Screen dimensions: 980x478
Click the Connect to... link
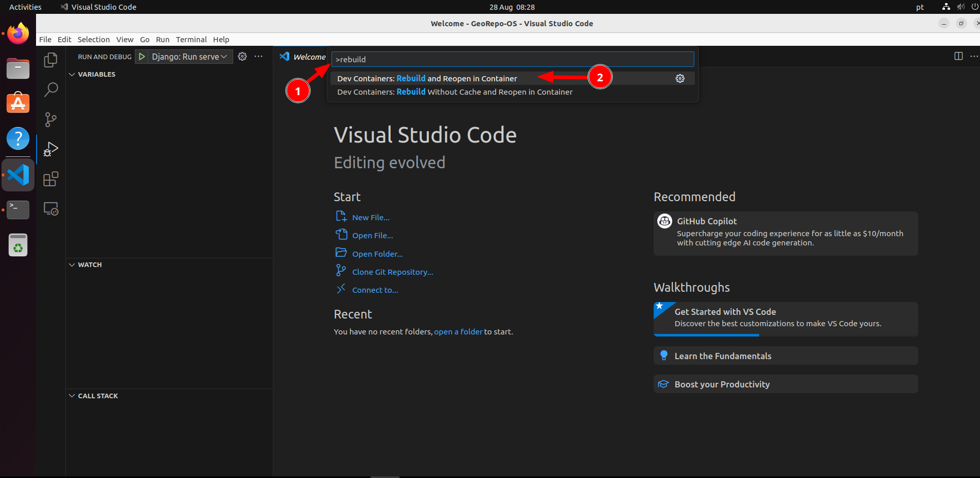(375, 290)
